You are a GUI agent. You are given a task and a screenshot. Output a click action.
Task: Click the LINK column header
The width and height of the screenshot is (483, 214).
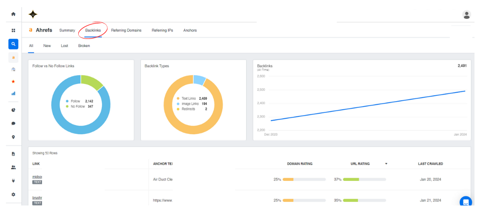point(36,164)
